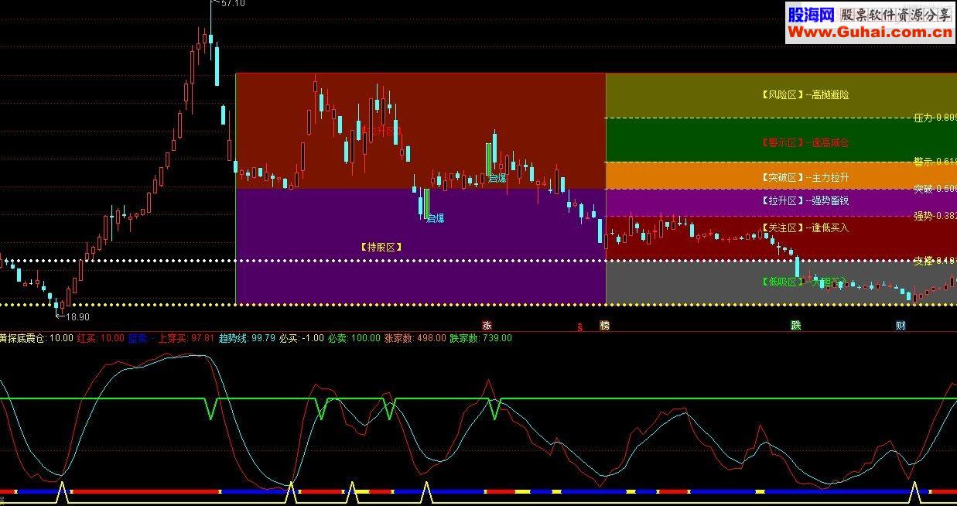Click the 必卖: 100.00 indicator value

(x=354, y=338)
